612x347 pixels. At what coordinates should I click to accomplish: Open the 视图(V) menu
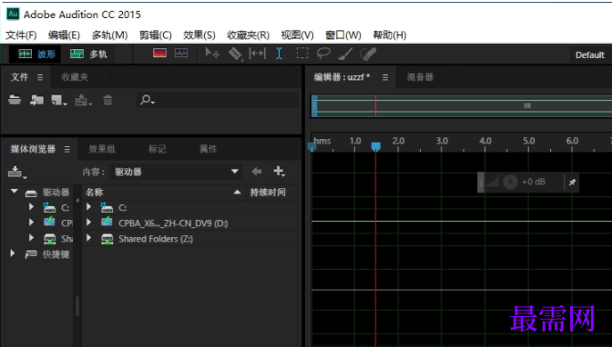pyautogui.click(x=298, y=35)
